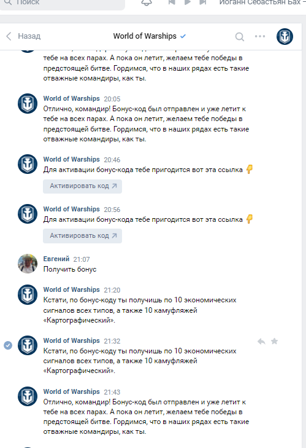Click Активировать код button under 20:56 message
Viewport: 306px width, 448px height.
[82, 236]
